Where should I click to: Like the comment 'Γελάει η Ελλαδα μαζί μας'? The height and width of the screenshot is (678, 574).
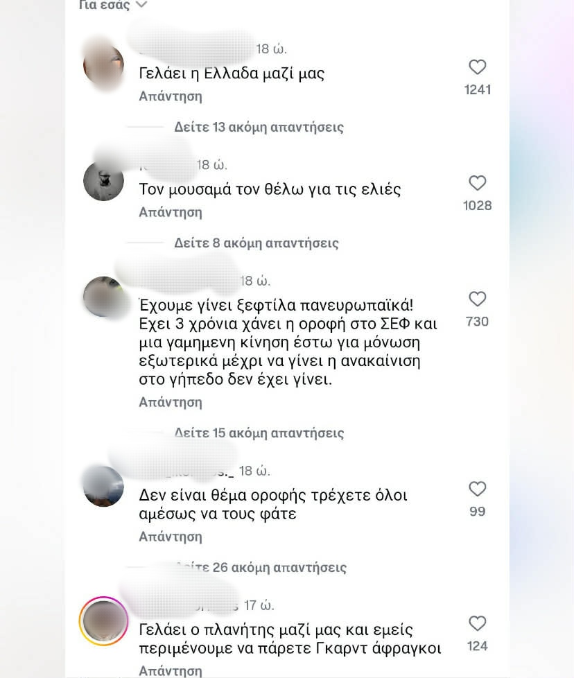click(477, 67)
